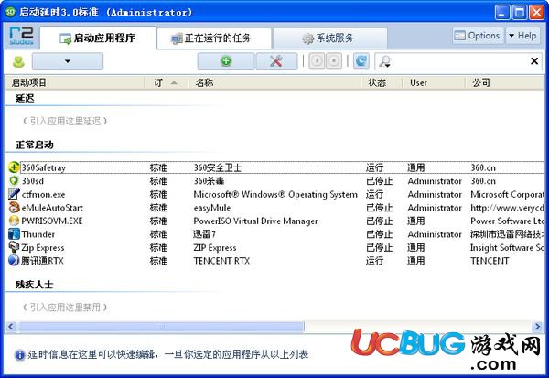This screenshot has height=378, width=549.
Task: Open the Options button
Action: tap(478, 36)
